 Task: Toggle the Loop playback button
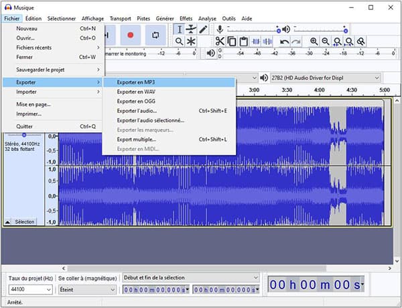pyautogui.click(x=155, y=35)
